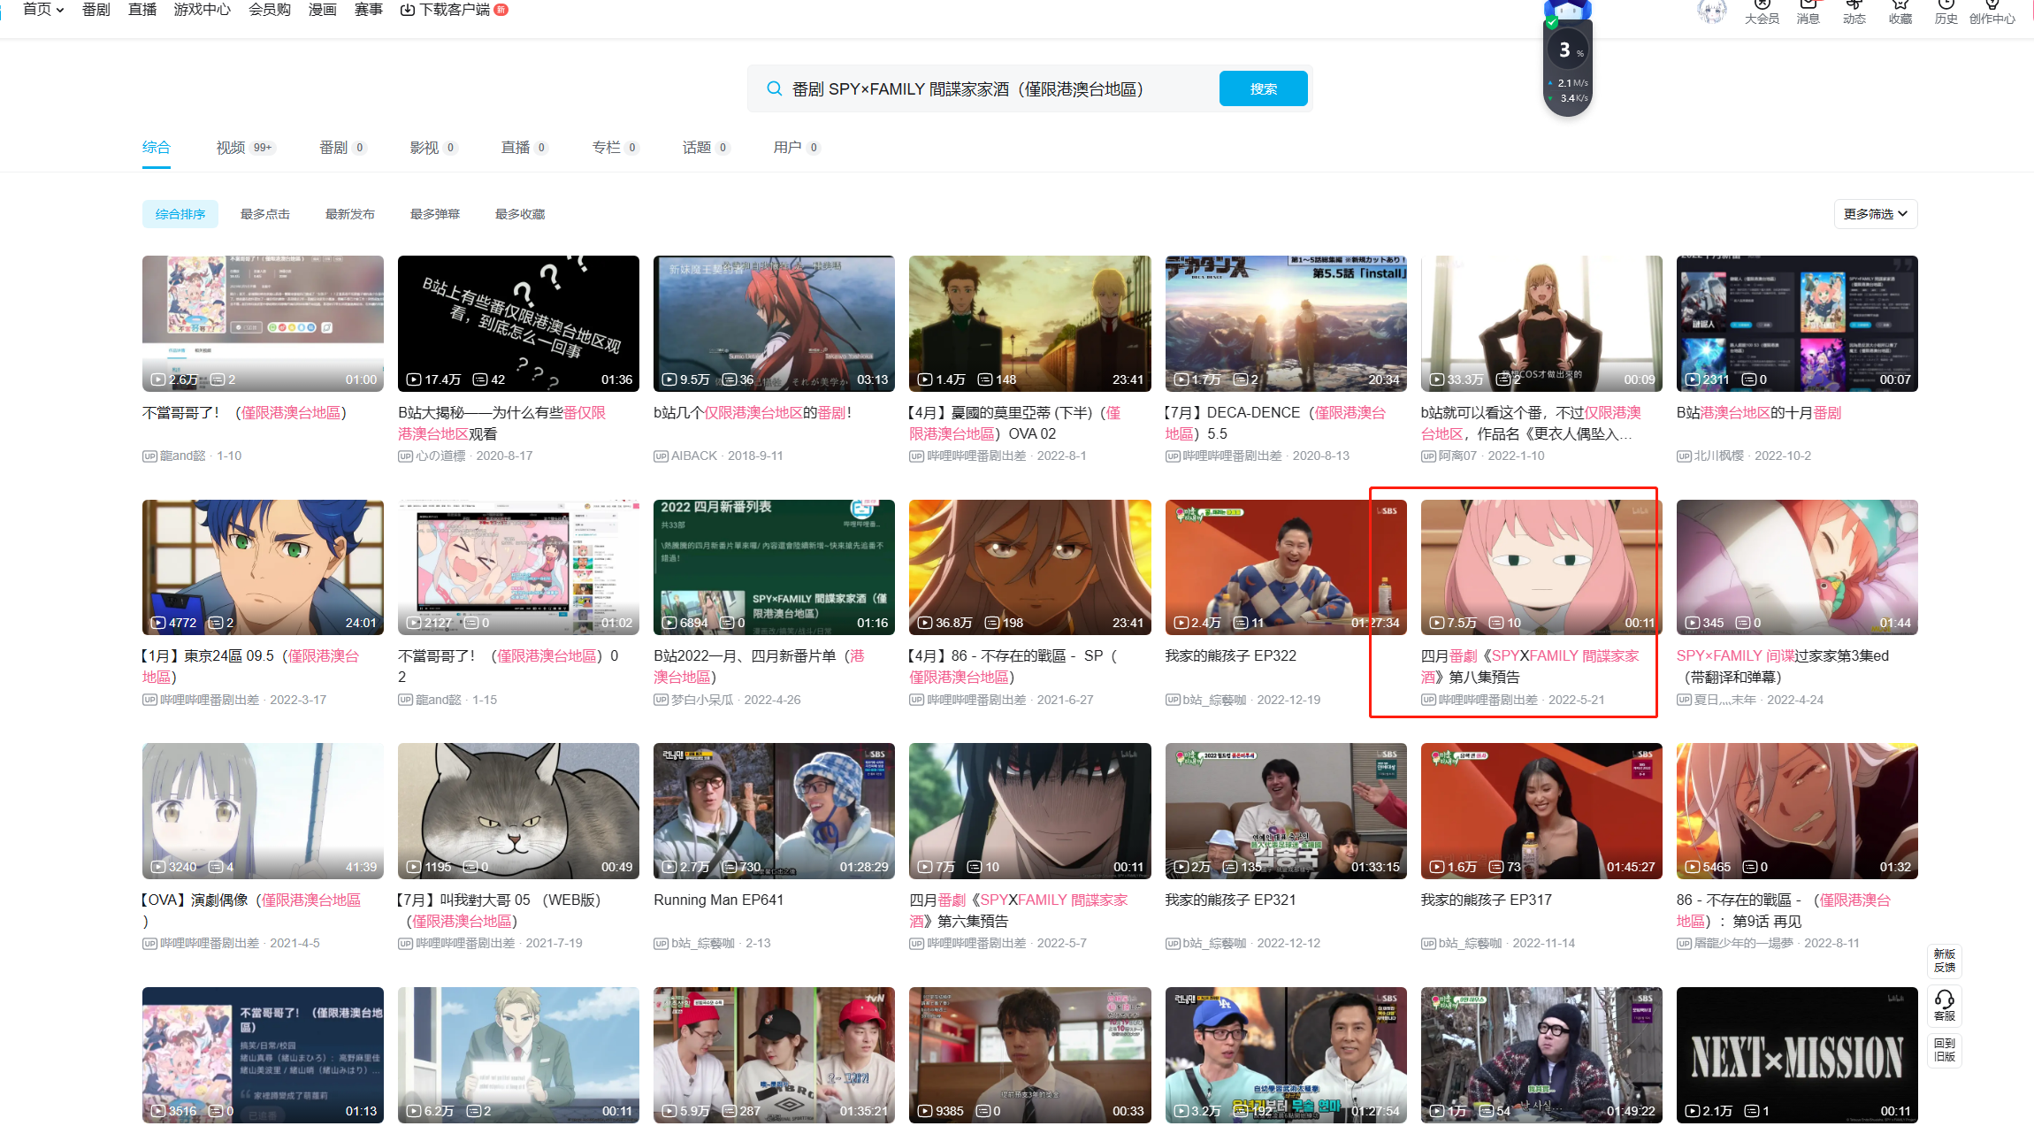Open title B站港澳台地区的十月番剧
This screenshot has height=1126, width=2034.
tap(1759, 413)
